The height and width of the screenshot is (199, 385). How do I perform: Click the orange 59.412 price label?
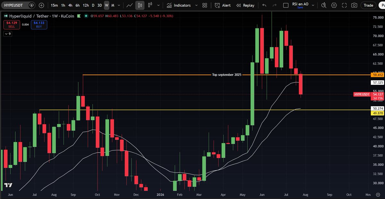coord(377,75)
